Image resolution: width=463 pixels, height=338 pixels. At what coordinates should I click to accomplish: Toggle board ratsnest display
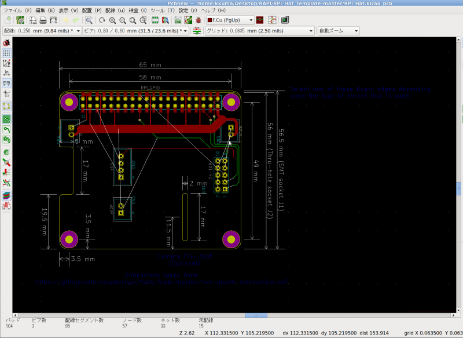[6, 106]
